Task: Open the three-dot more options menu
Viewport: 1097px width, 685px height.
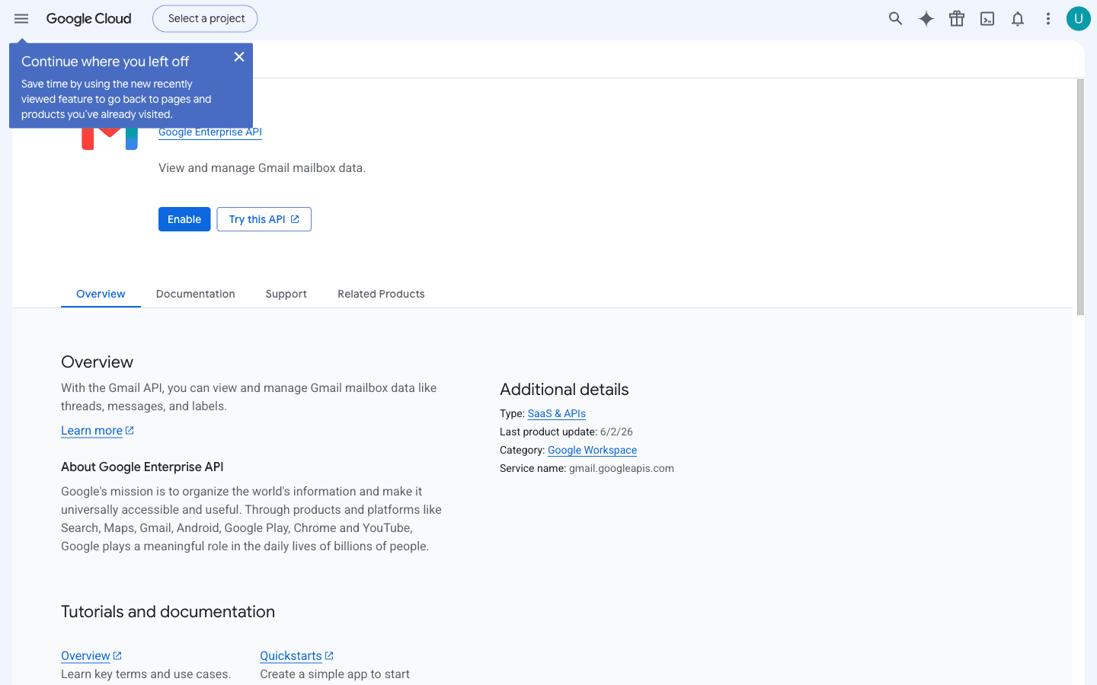Action: (x=1048, y=18)
